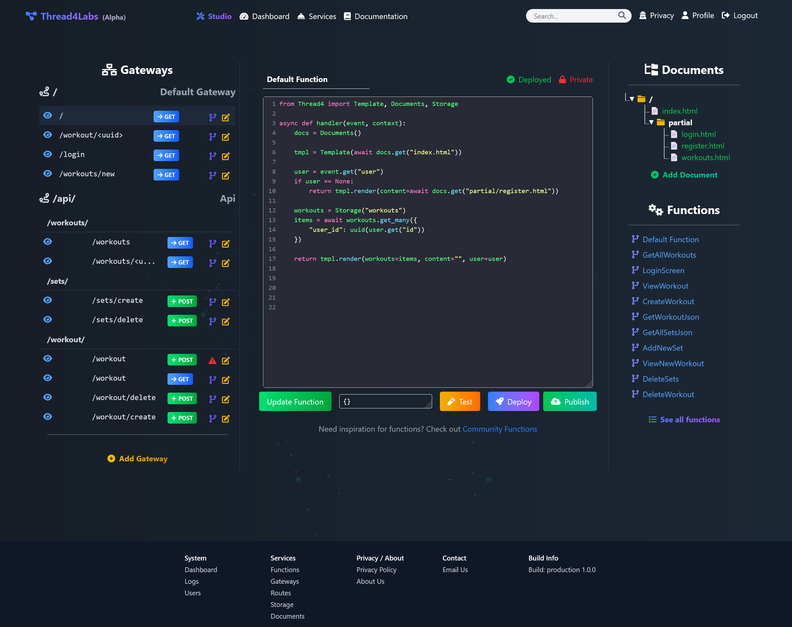This screenshot has width=792, height=627.
Task: Collapse the /workout/ route group
Action: [66, 340]
